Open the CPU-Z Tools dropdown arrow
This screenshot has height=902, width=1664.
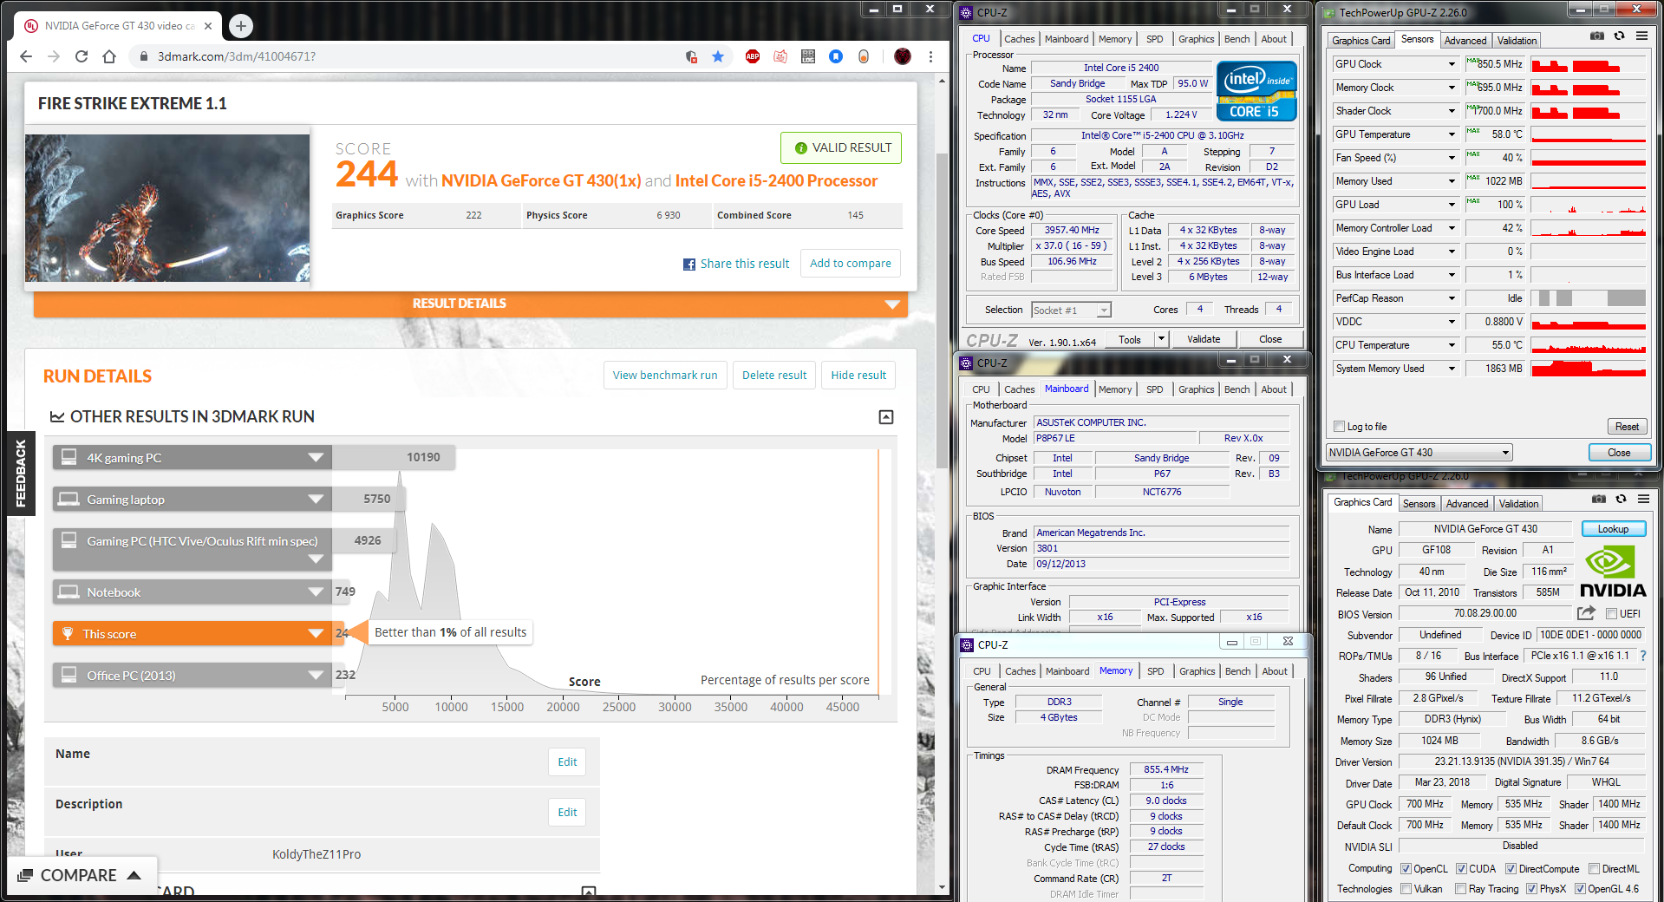pos(1162,339)
